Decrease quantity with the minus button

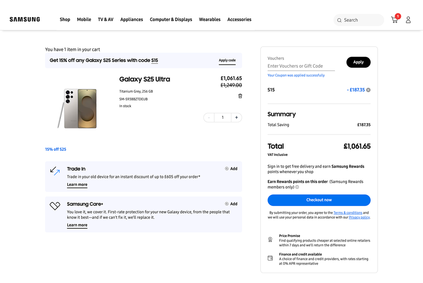(x=209, y=118)
